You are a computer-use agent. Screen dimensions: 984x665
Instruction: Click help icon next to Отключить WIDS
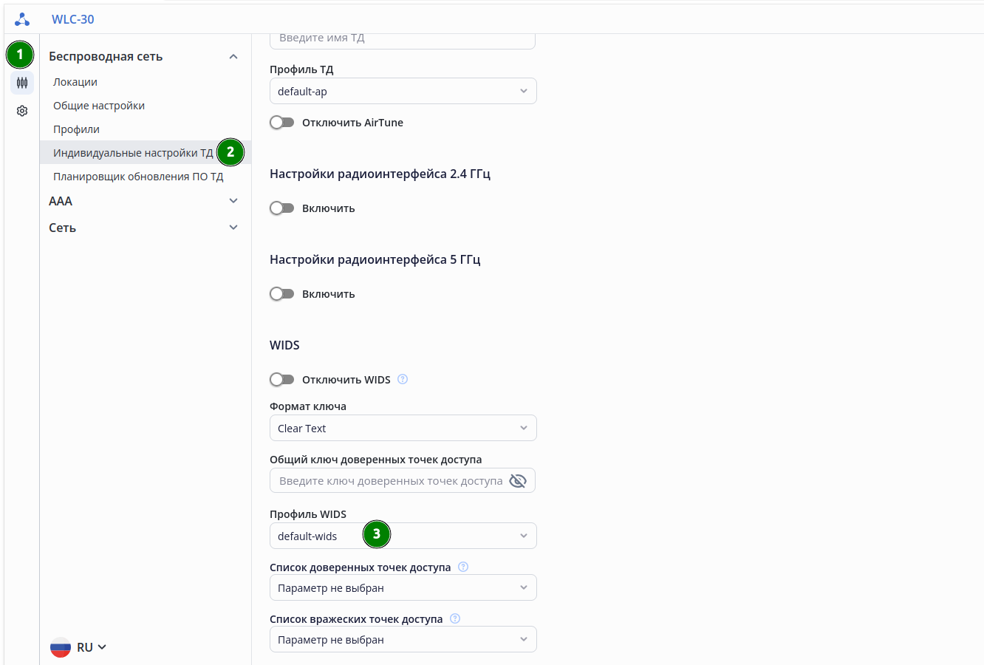pos(403,380)
